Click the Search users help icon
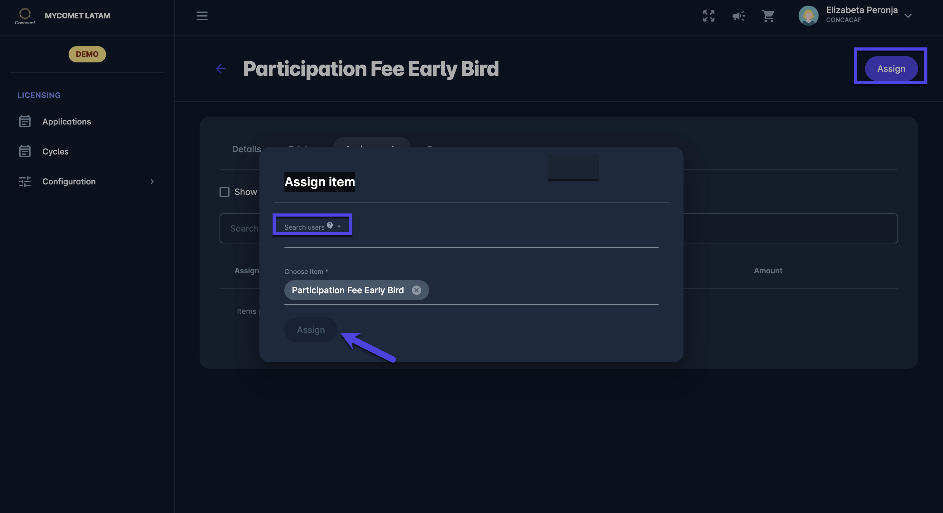This screenshot has height=513, width=943. pos(330,225)
